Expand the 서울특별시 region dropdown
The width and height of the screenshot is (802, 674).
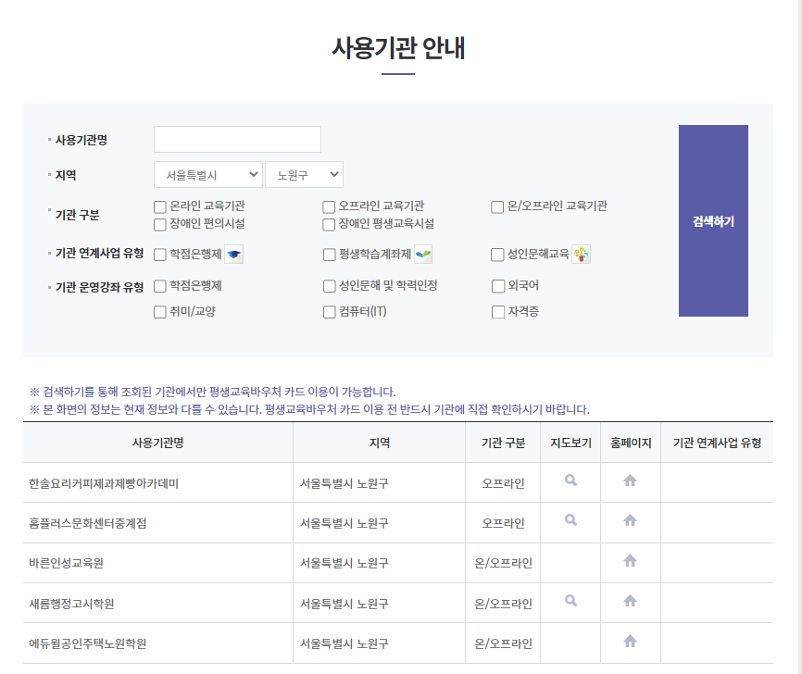click(208, 174)
